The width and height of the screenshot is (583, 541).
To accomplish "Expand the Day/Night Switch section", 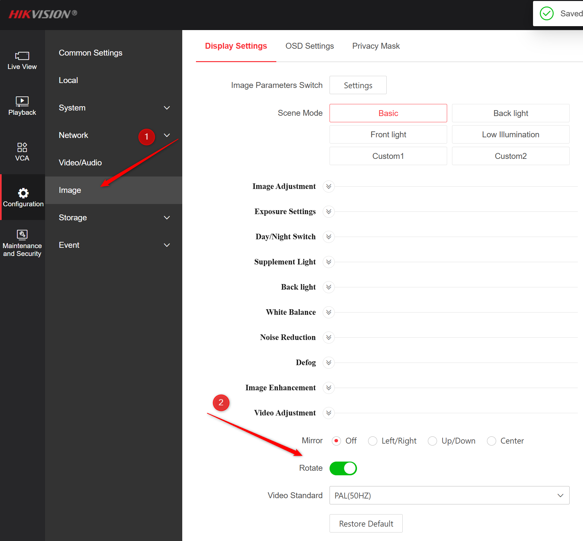I will tap(329, 237).
